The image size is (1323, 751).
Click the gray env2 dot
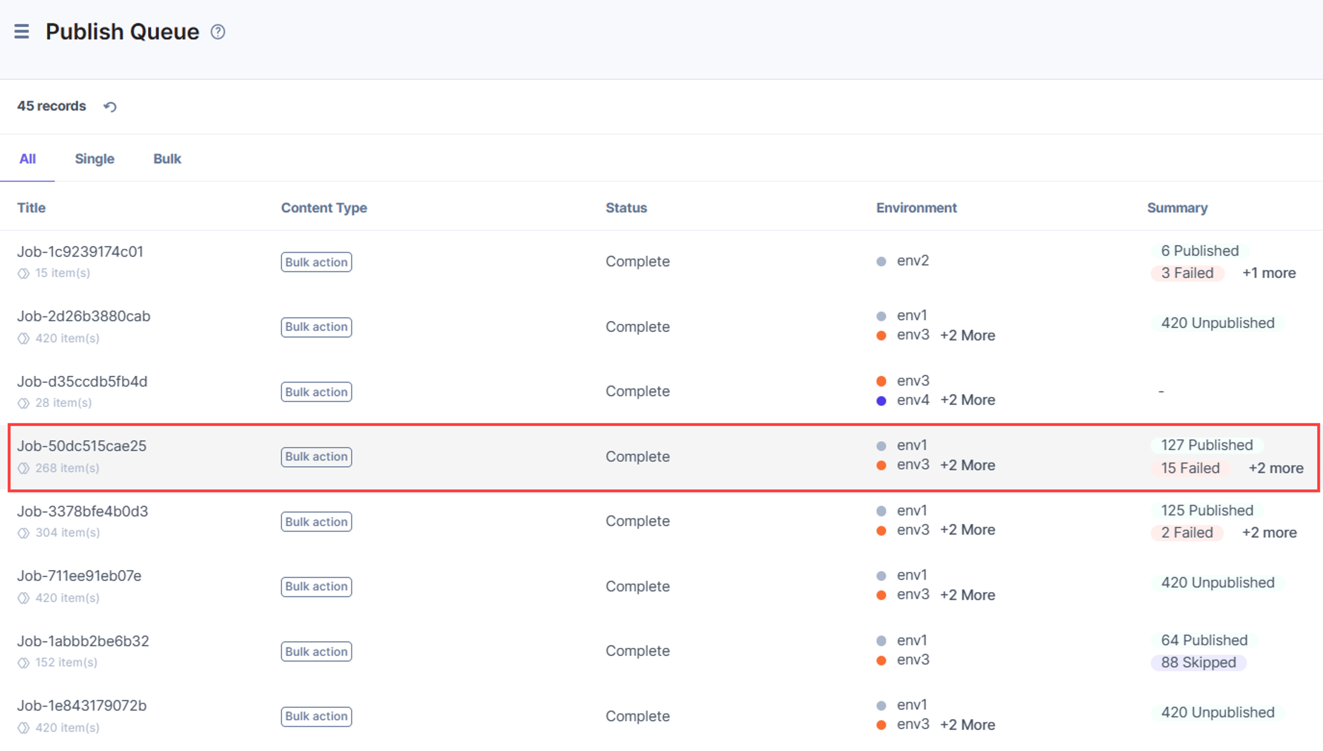(x=881, y=261)
